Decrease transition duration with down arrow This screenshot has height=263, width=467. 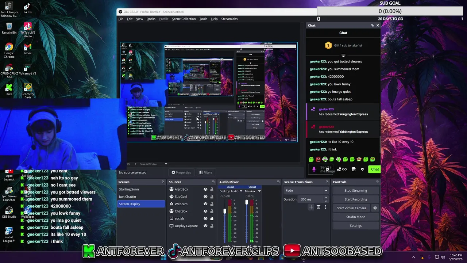click(326, 201)
